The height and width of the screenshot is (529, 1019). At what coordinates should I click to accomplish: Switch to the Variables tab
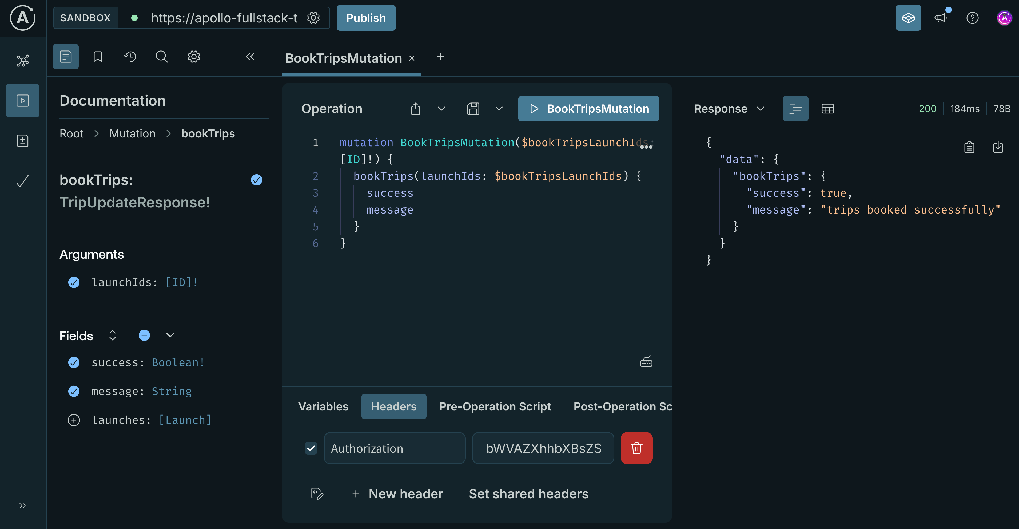coord(323,406)
